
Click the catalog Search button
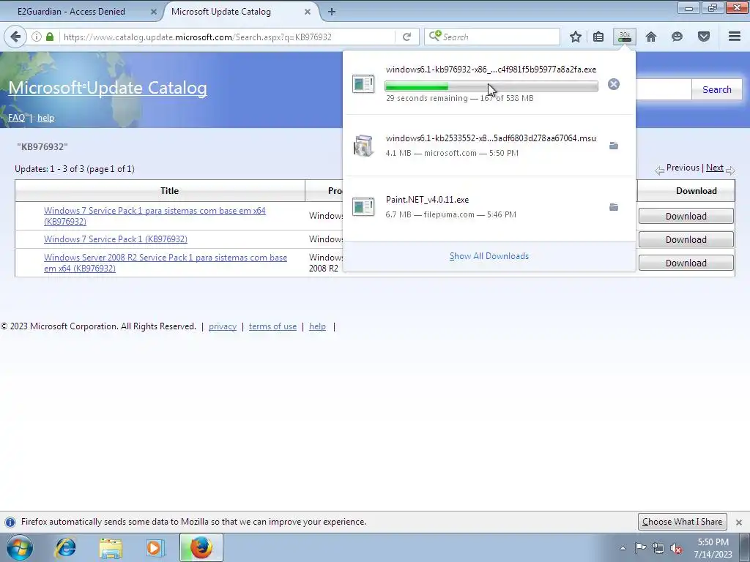[716, 89]
